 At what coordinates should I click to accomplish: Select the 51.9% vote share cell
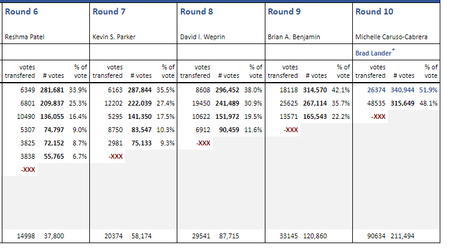click(428, 90)
